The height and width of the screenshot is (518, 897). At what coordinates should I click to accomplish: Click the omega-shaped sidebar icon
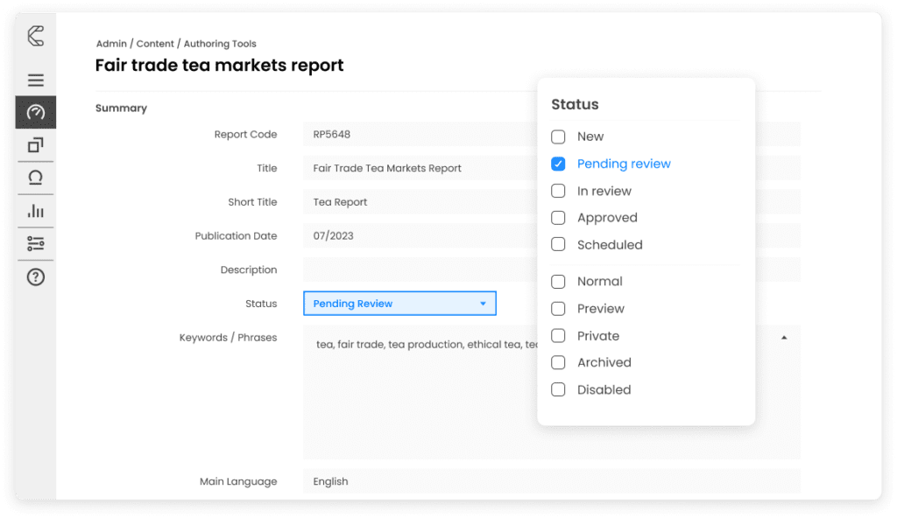coord(36,178)
